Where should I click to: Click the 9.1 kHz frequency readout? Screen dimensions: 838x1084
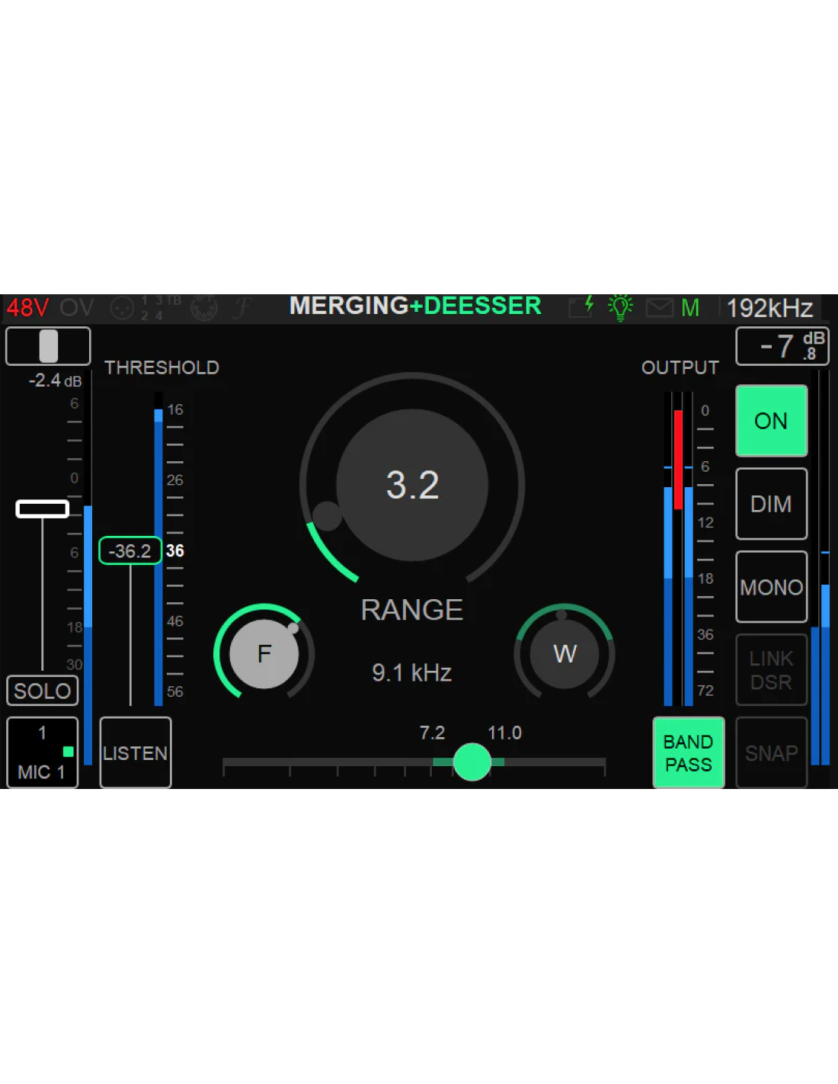(412, 672)
